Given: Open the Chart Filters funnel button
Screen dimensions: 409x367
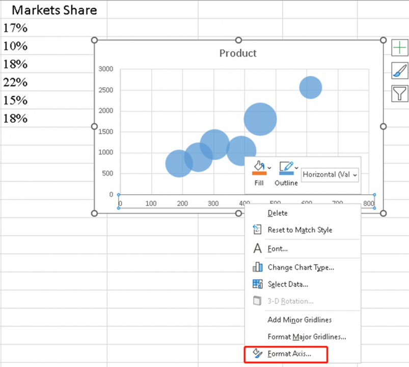Looking at the screenshot, I should click(400, 93).
